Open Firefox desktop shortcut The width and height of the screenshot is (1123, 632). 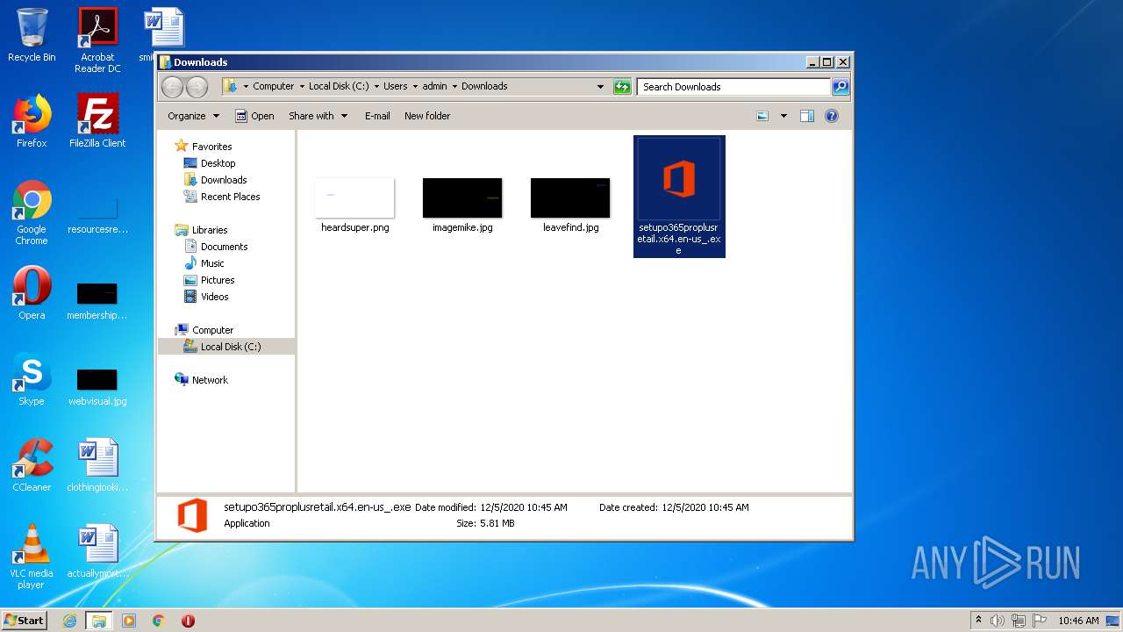pos(32,121)
